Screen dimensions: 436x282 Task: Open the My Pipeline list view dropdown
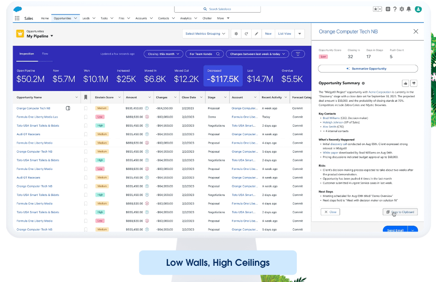tap(52, 36)
